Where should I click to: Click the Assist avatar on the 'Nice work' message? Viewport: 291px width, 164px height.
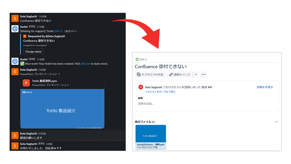15,61
